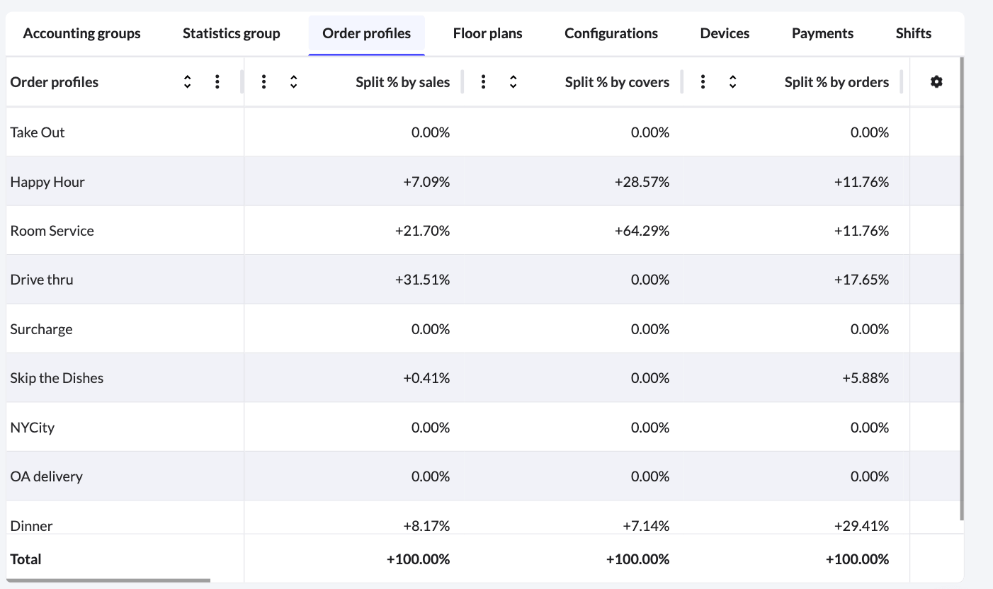Click the sort icon beside Order profiles header

187,81
